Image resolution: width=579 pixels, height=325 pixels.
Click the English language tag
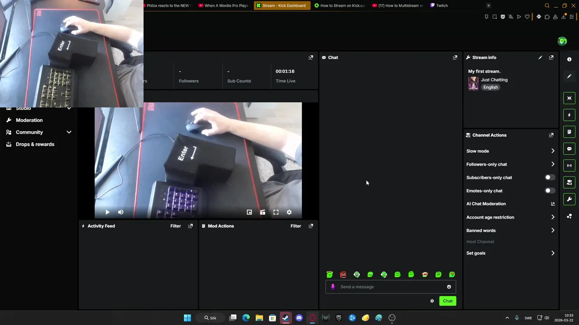coord(490,88)
